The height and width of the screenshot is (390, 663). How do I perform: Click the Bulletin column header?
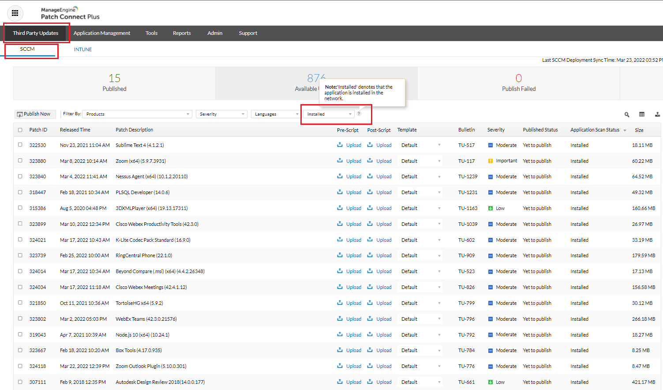(x=467, y=130)
